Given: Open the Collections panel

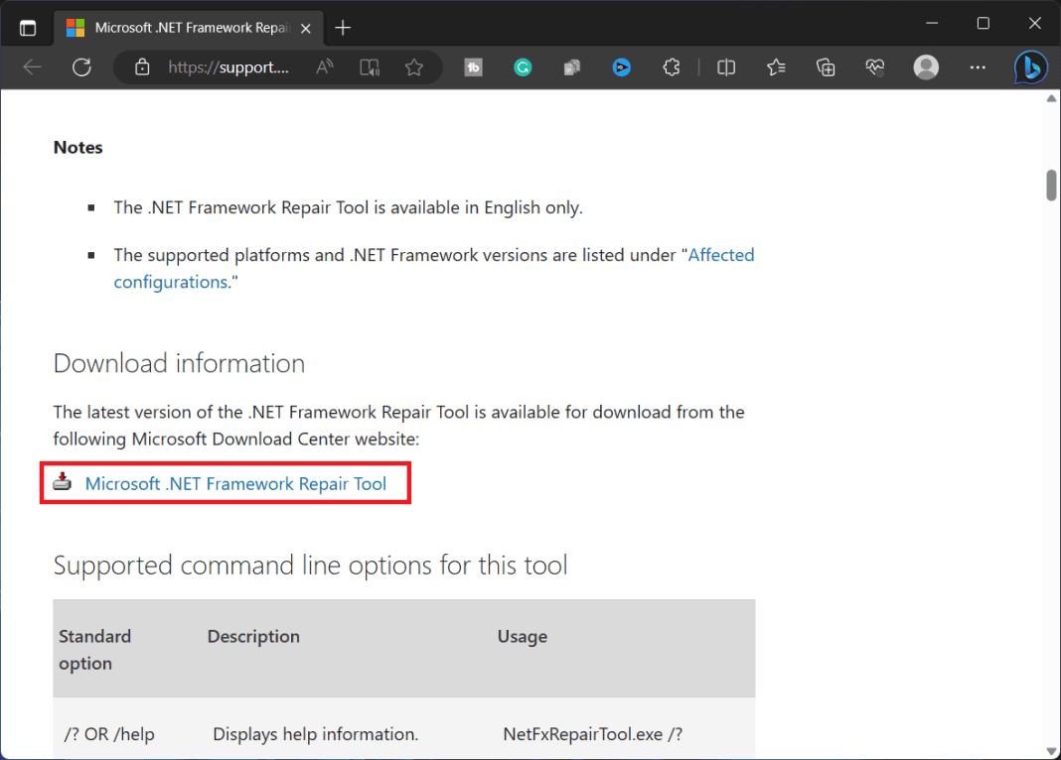Looking at the screenshot, I should tap(826, 67).
